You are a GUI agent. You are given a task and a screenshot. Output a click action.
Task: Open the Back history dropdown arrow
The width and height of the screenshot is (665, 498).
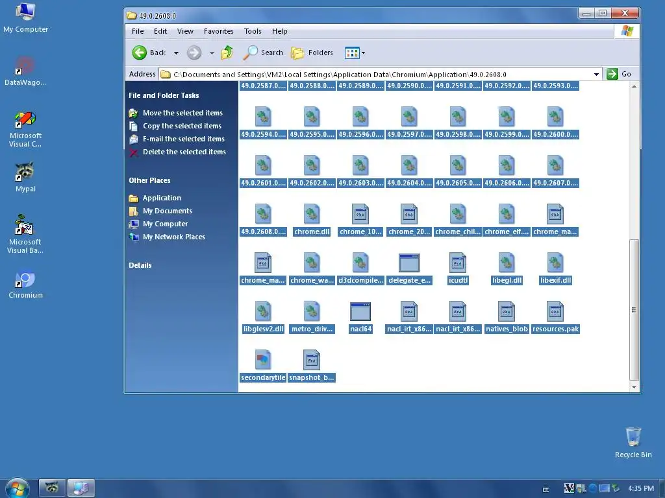tap(176, 53)
